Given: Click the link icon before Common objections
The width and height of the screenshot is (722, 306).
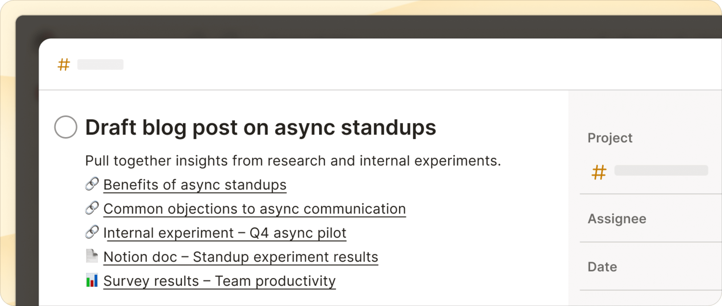Looking at the screenshot, I should pyautogui.click(x=92, y=209).
